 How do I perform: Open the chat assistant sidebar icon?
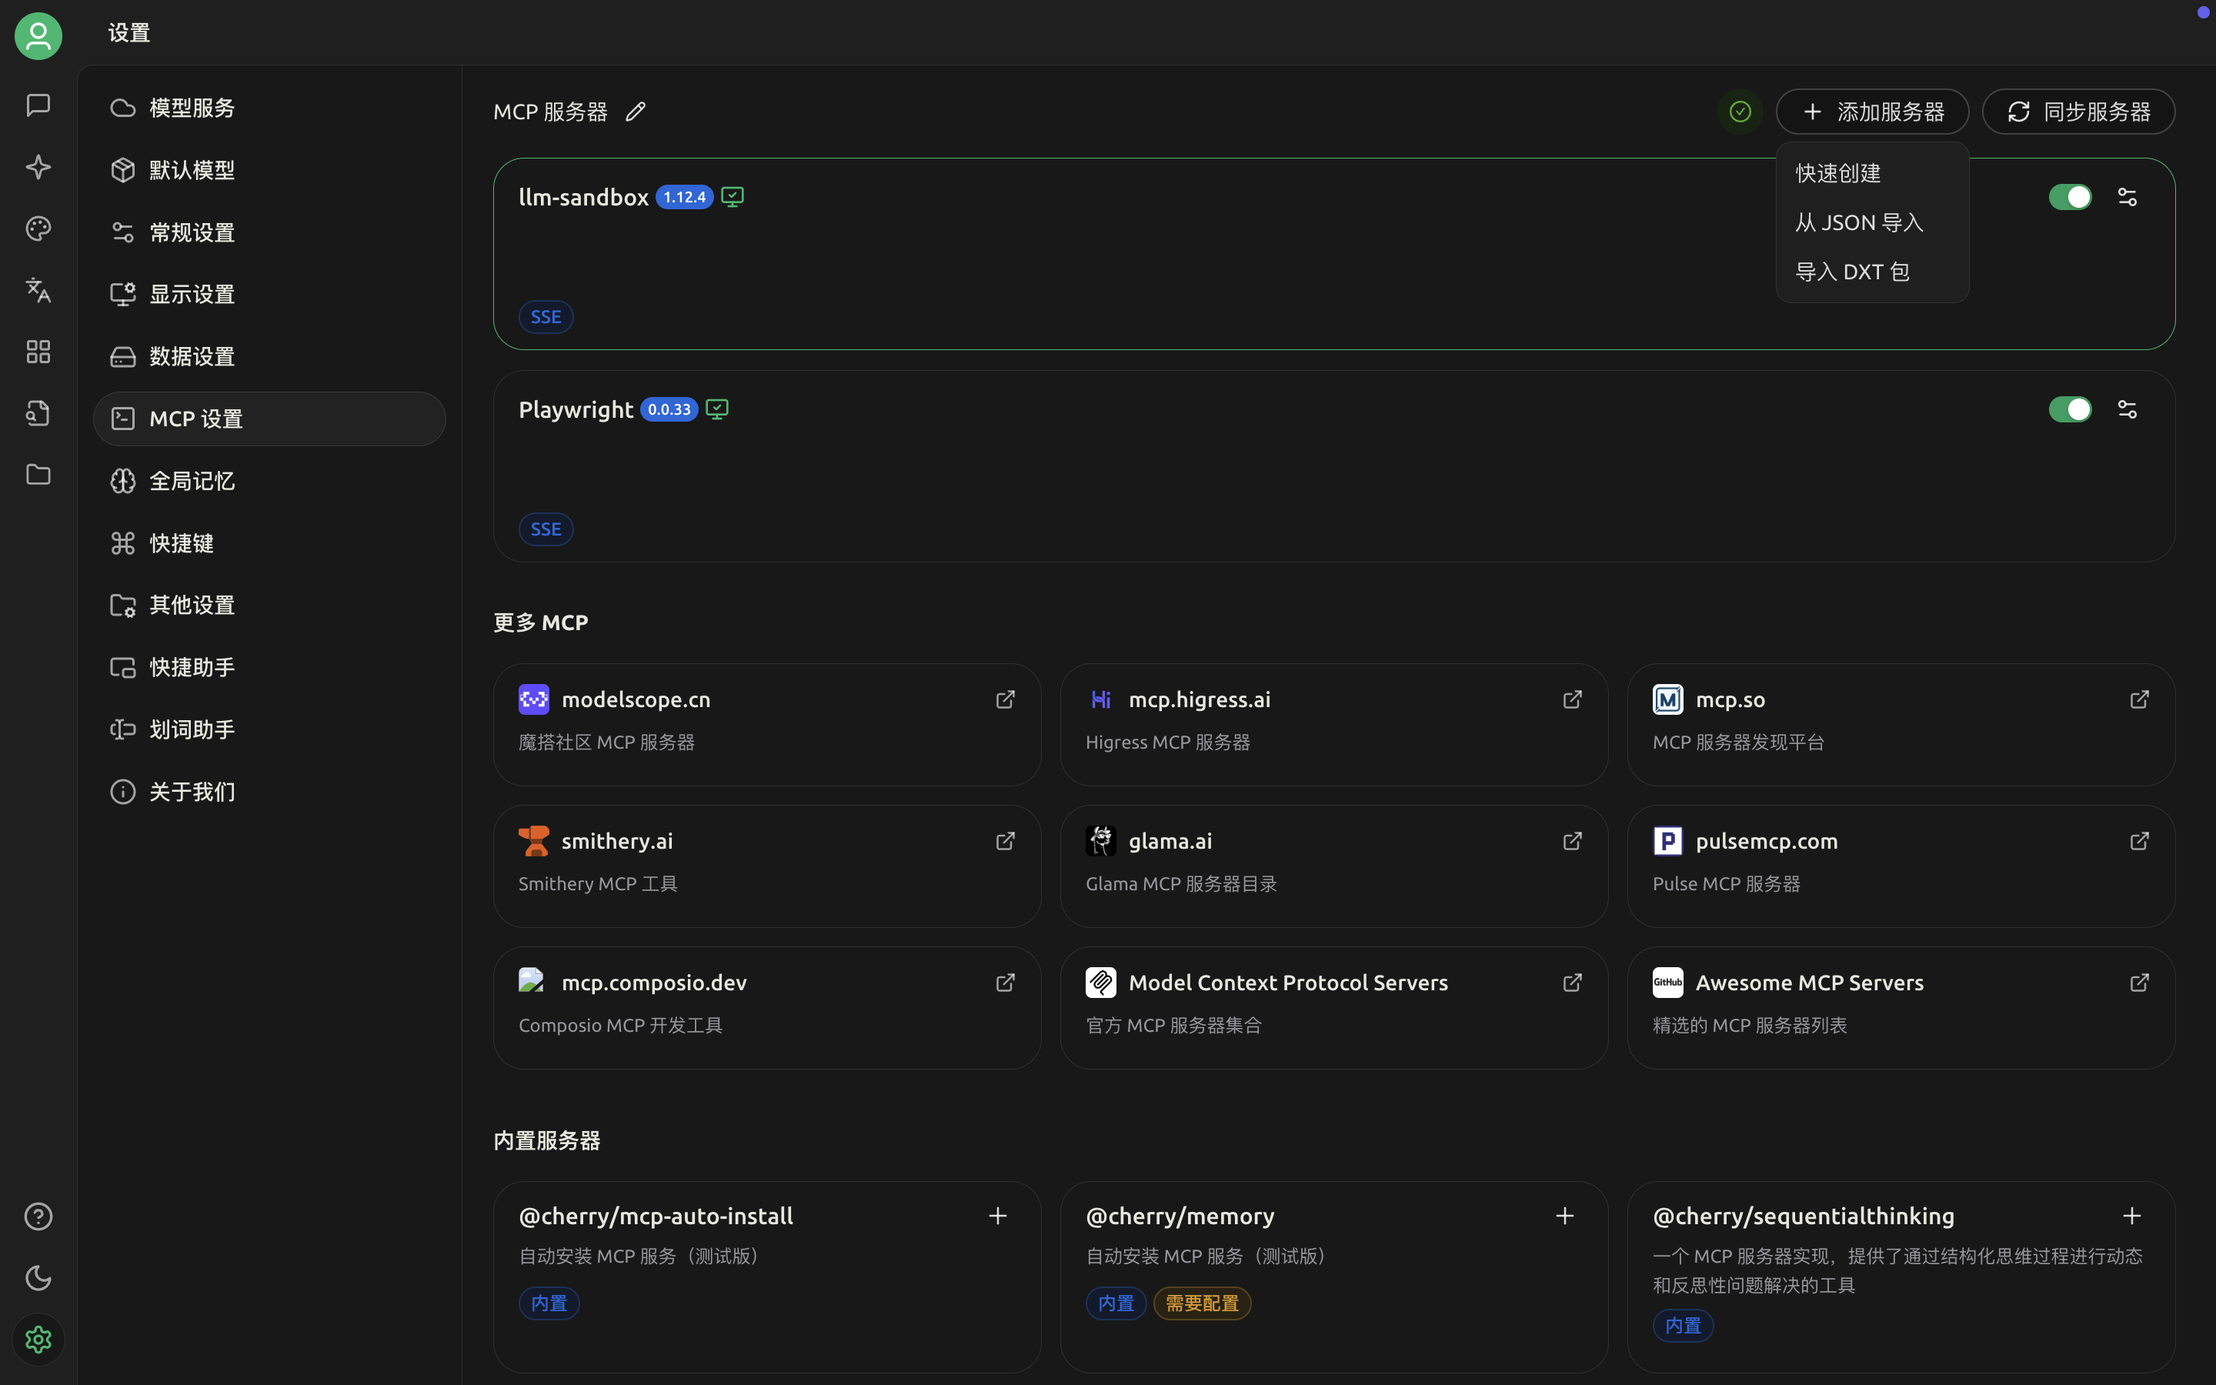(38, 105)
